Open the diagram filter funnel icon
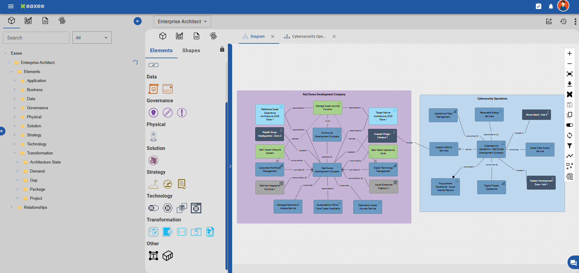Viewport: 579px width, 273px height. [x=570, y=146]
